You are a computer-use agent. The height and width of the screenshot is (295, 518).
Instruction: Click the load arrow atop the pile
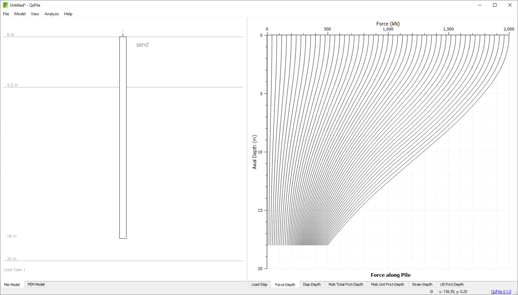[123, 33]
